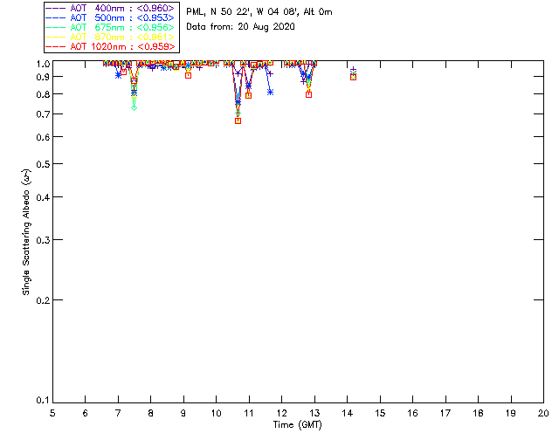Click the 0.7 y-axis tick label

point(43,114)
